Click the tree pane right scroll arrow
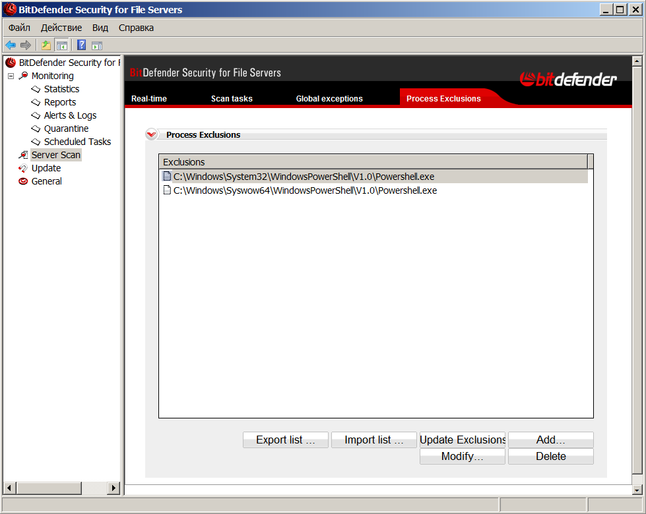This screenshot has height=514, width=646. click(x=113, y=488)
